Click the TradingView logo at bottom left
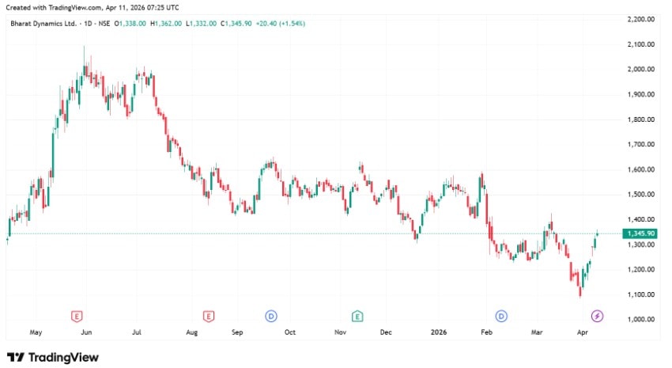 [53, 358]
